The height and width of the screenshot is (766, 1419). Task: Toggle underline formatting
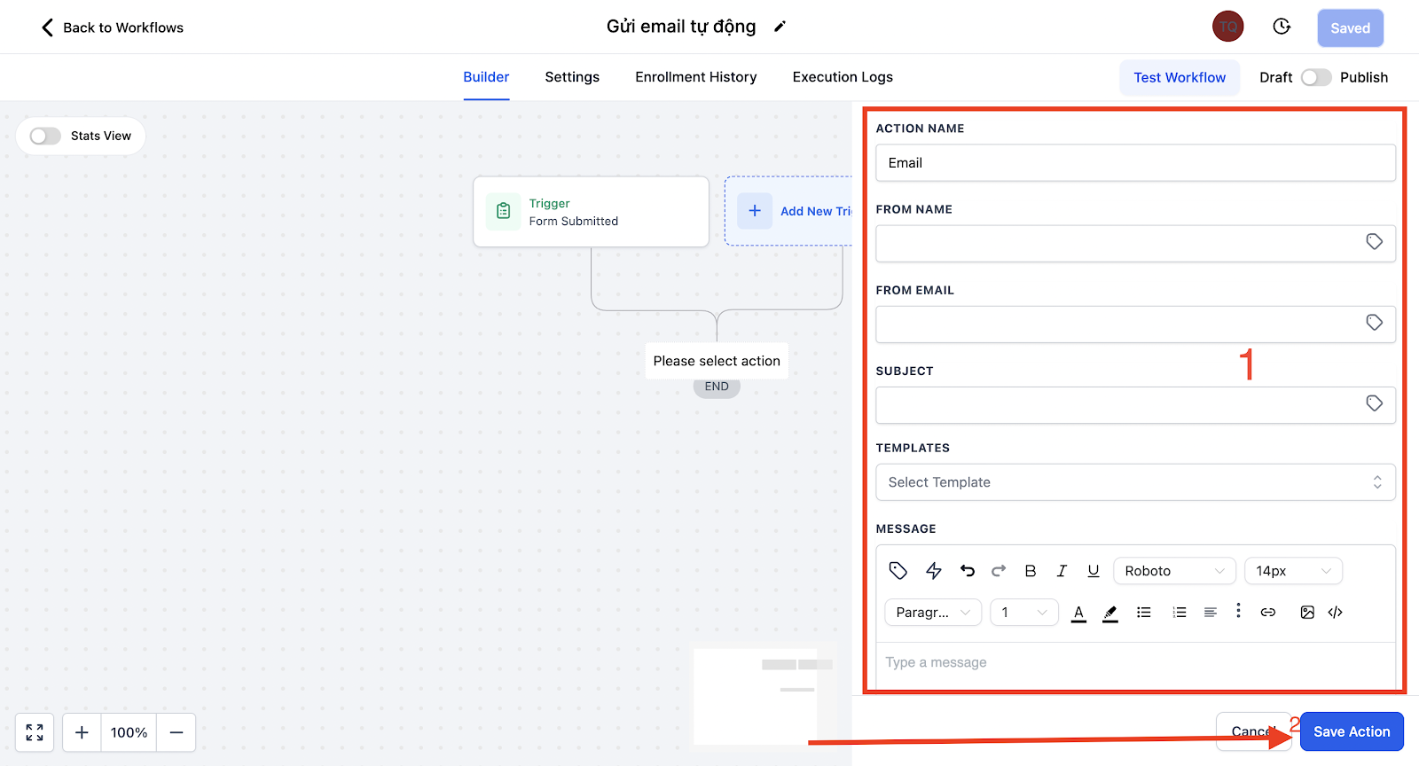pos(1094,571)
